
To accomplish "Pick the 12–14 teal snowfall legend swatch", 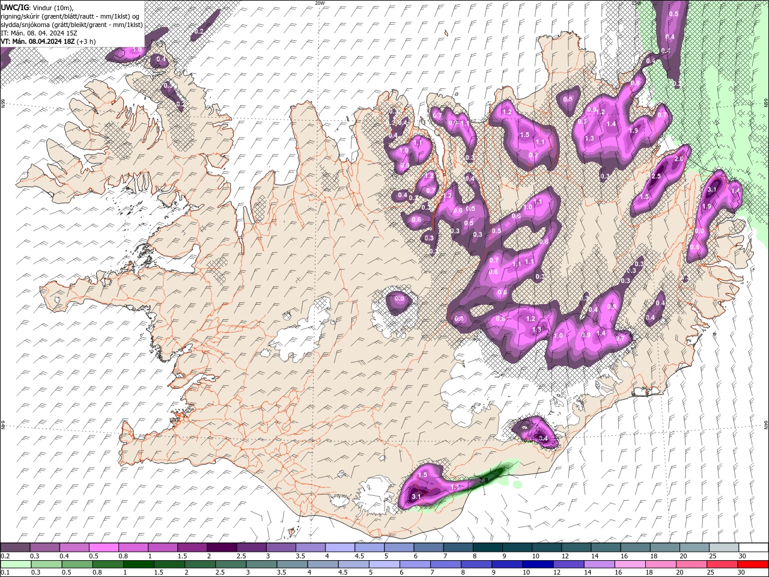I will pyautogui.click(x=576, y=548).
